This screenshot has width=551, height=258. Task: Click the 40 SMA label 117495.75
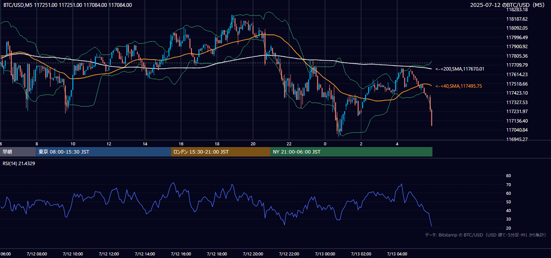click(459, 86)
